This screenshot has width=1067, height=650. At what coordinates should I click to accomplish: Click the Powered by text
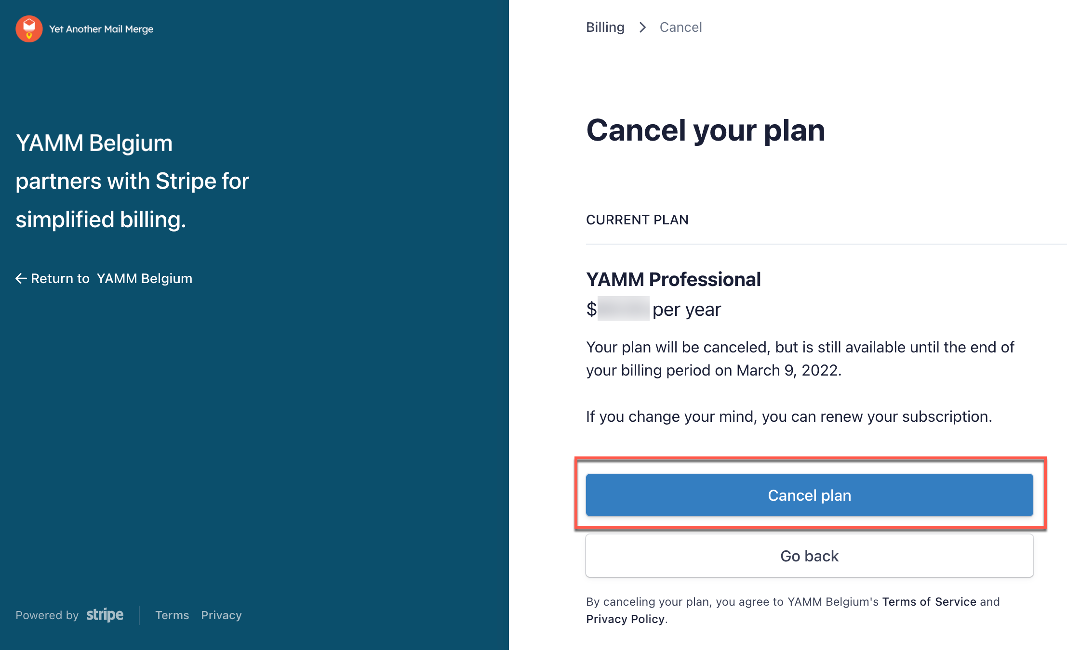coord(47,615)
